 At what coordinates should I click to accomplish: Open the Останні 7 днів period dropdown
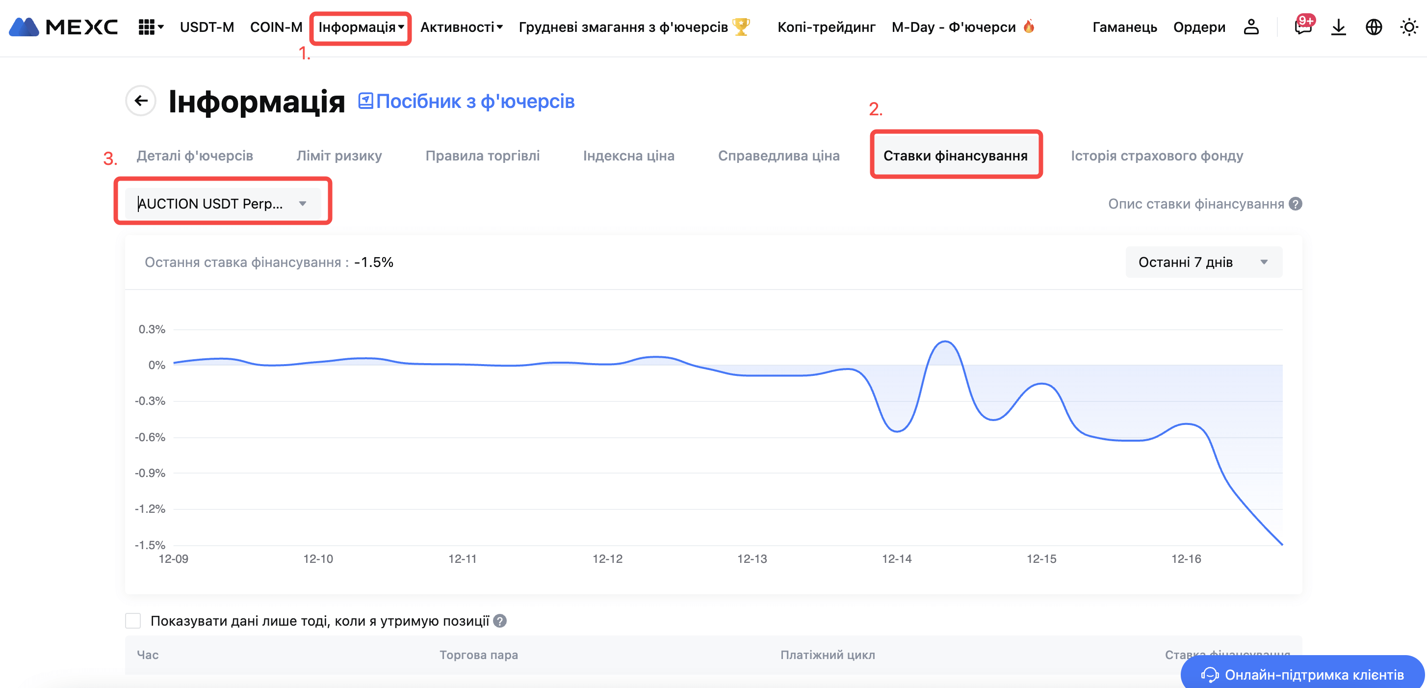(1203, 262)
